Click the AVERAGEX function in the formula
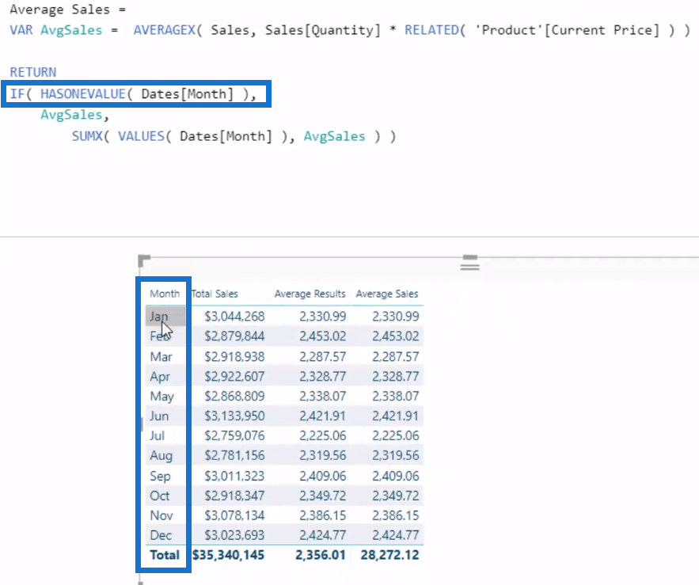 164,30
